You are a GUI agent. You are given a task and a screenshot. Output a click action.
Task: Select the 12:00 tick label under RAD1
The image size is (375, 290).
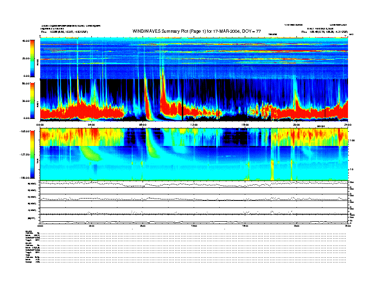(194, 125)
